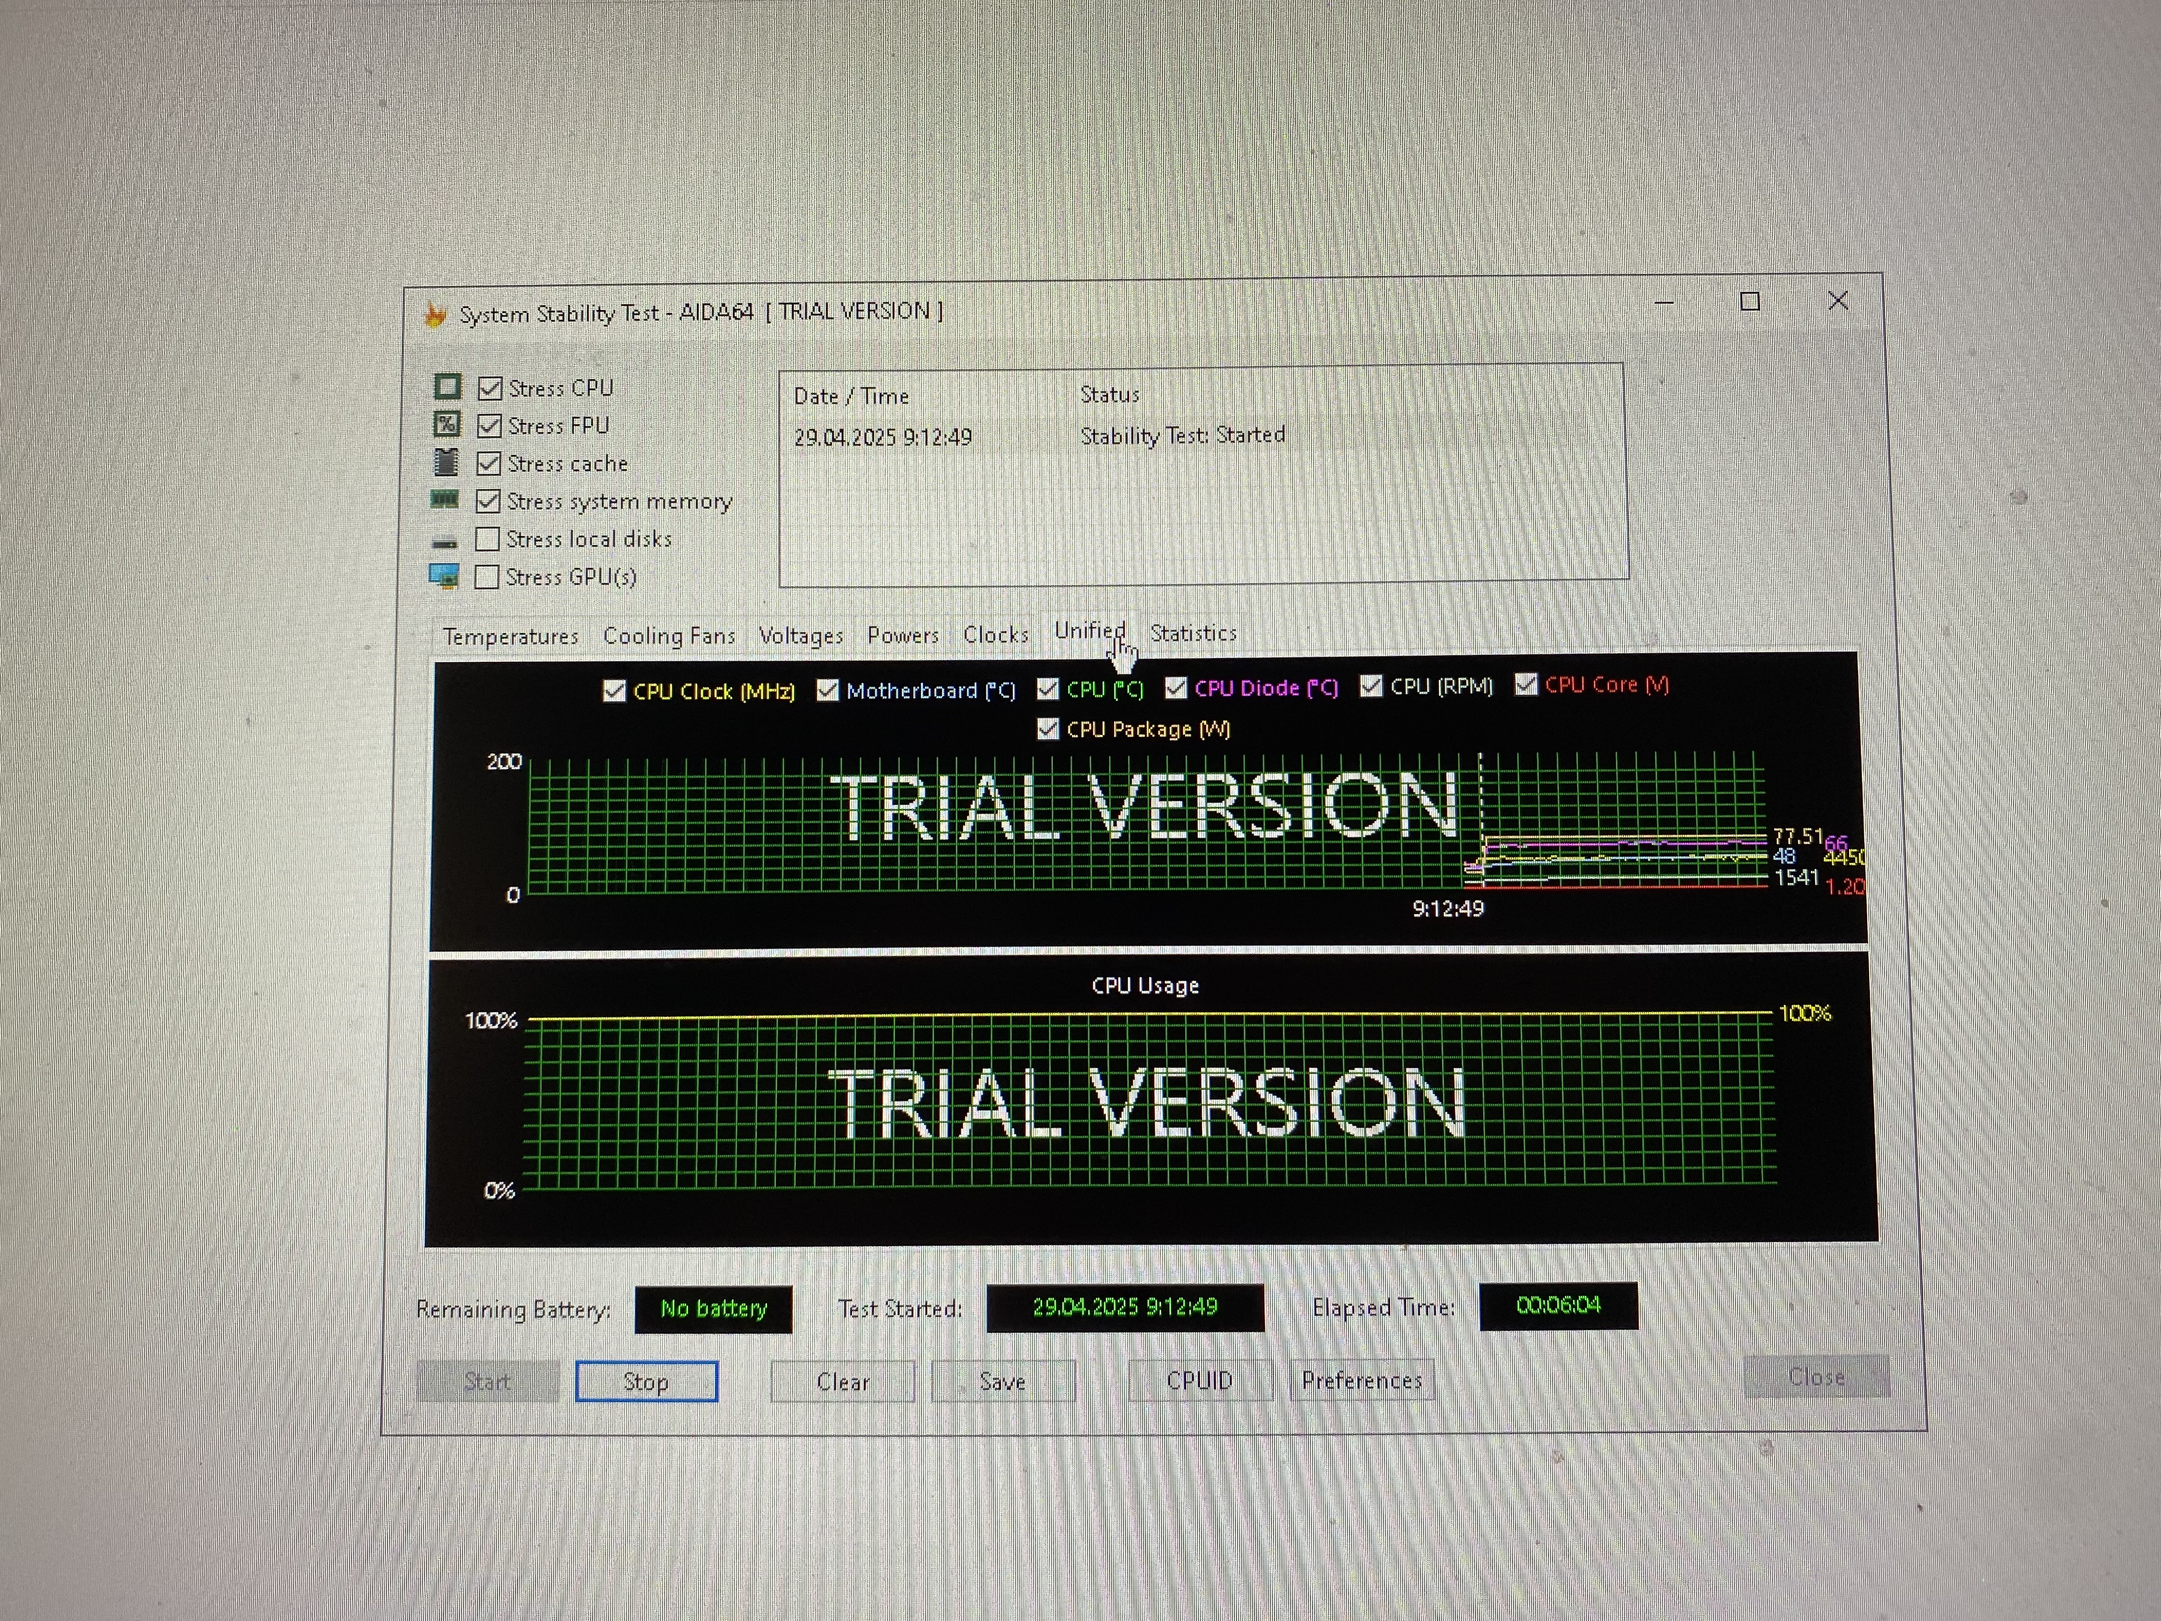Click the Save button

point(1002,1381)
